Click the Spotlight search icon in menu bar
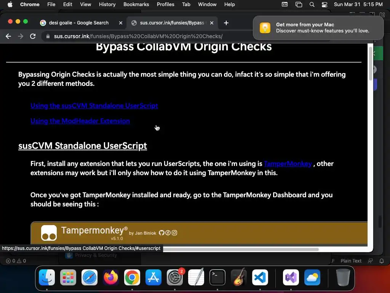 312,5
